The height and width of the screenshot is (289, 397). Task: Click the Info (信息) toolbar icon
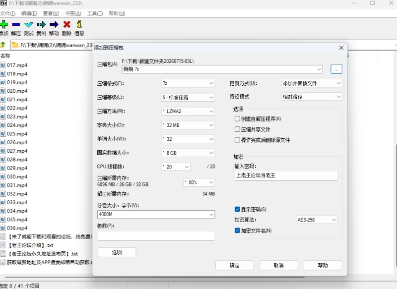79,24
